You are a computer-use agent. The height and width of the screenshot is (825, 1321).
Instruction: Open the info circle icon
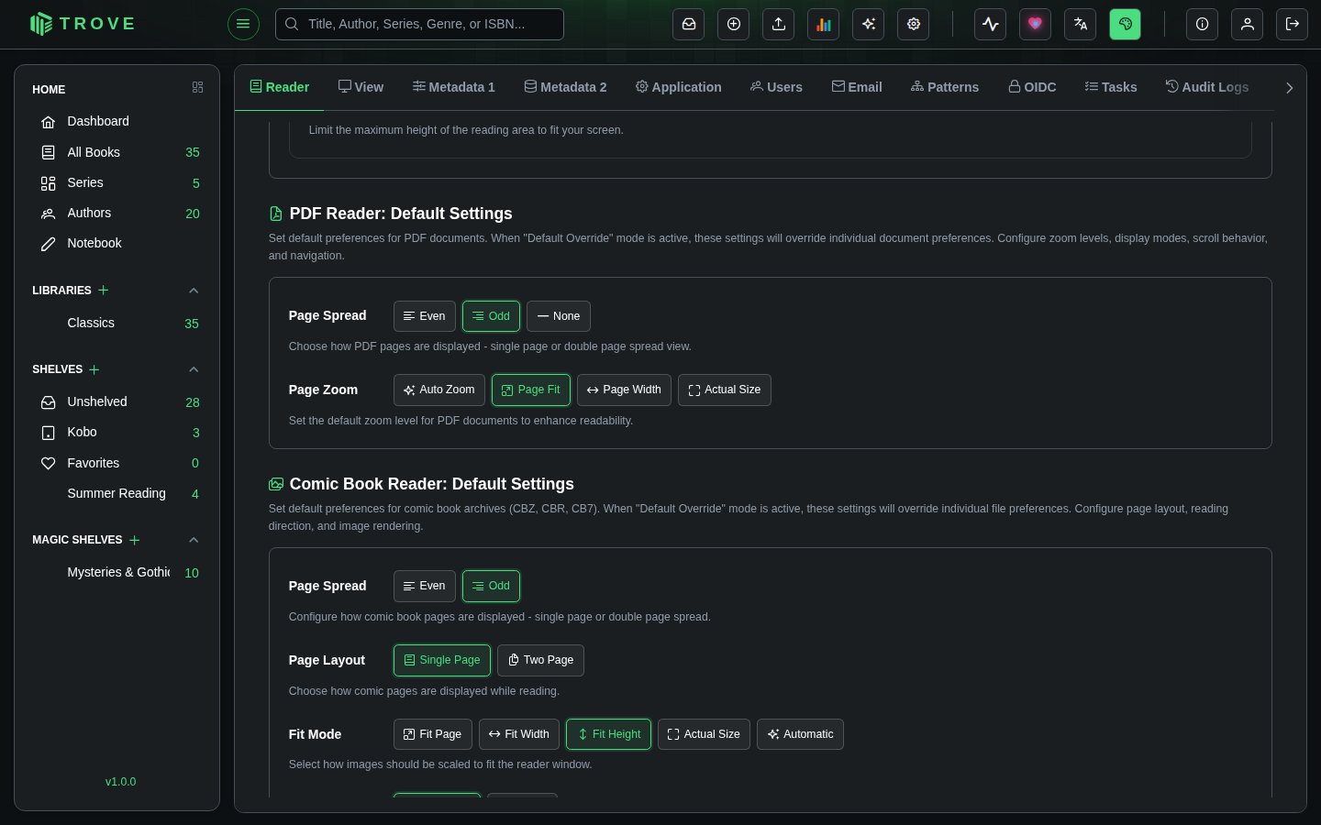tap(1203, 24)
